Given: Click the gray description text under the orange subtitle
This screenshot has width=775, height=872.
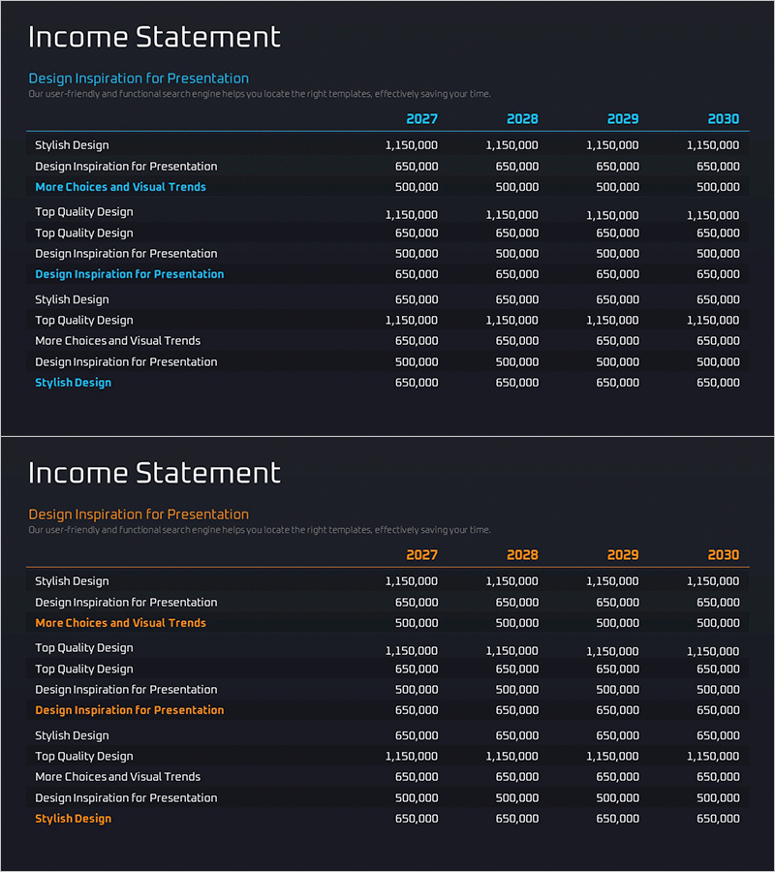Looking at the screenshot, I should 259,530.
